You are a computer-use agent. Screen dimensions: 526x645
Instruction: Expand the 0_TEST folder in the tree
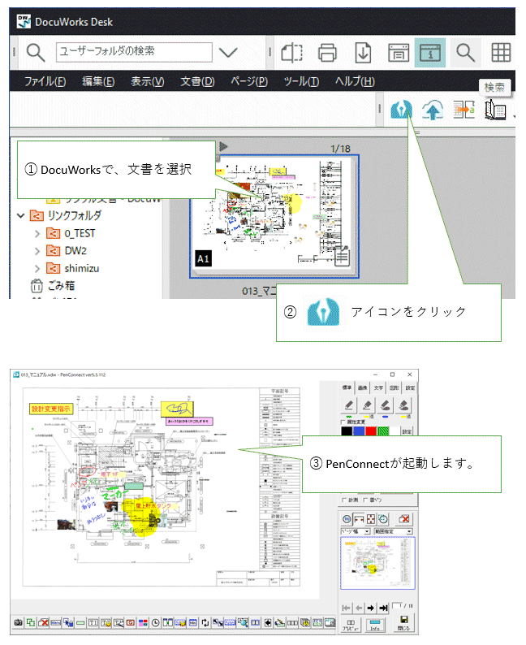[37, 233]
